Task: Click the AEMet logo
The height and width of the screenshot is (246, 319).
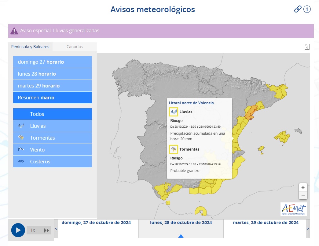Action: click(x=293, y=209)
